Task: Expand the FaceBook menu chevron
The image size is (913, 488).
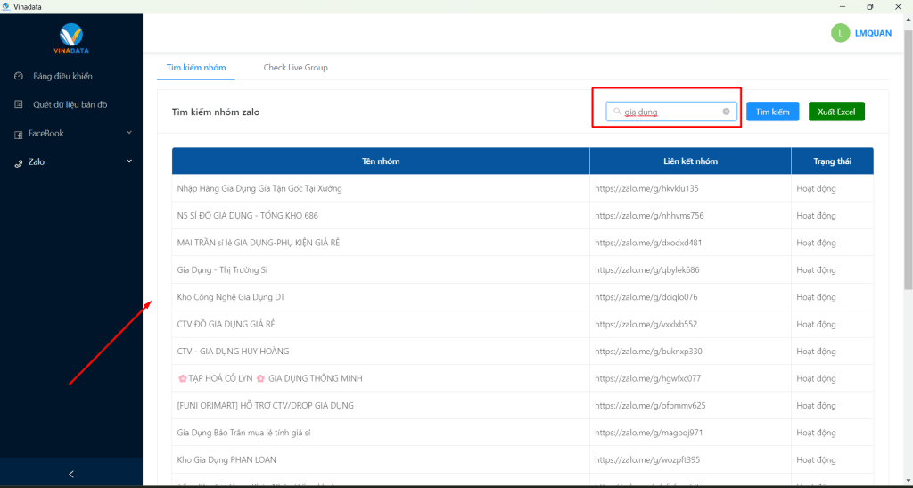Action: tap(129, 133)
